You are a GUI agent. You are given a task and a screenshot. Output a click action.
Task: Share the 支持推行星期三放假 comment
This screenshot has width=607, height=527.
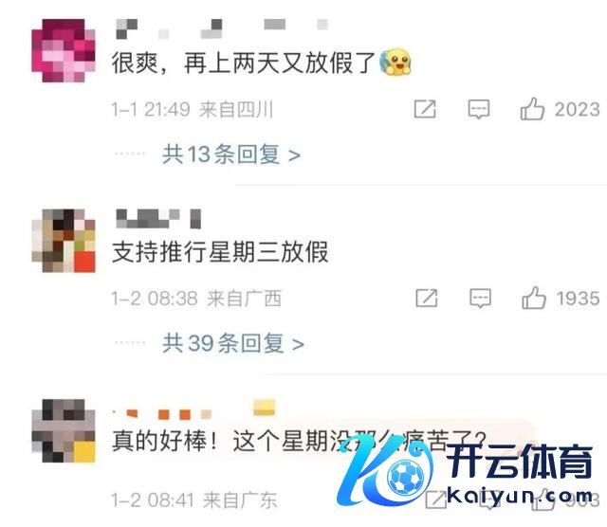[426, 299]
